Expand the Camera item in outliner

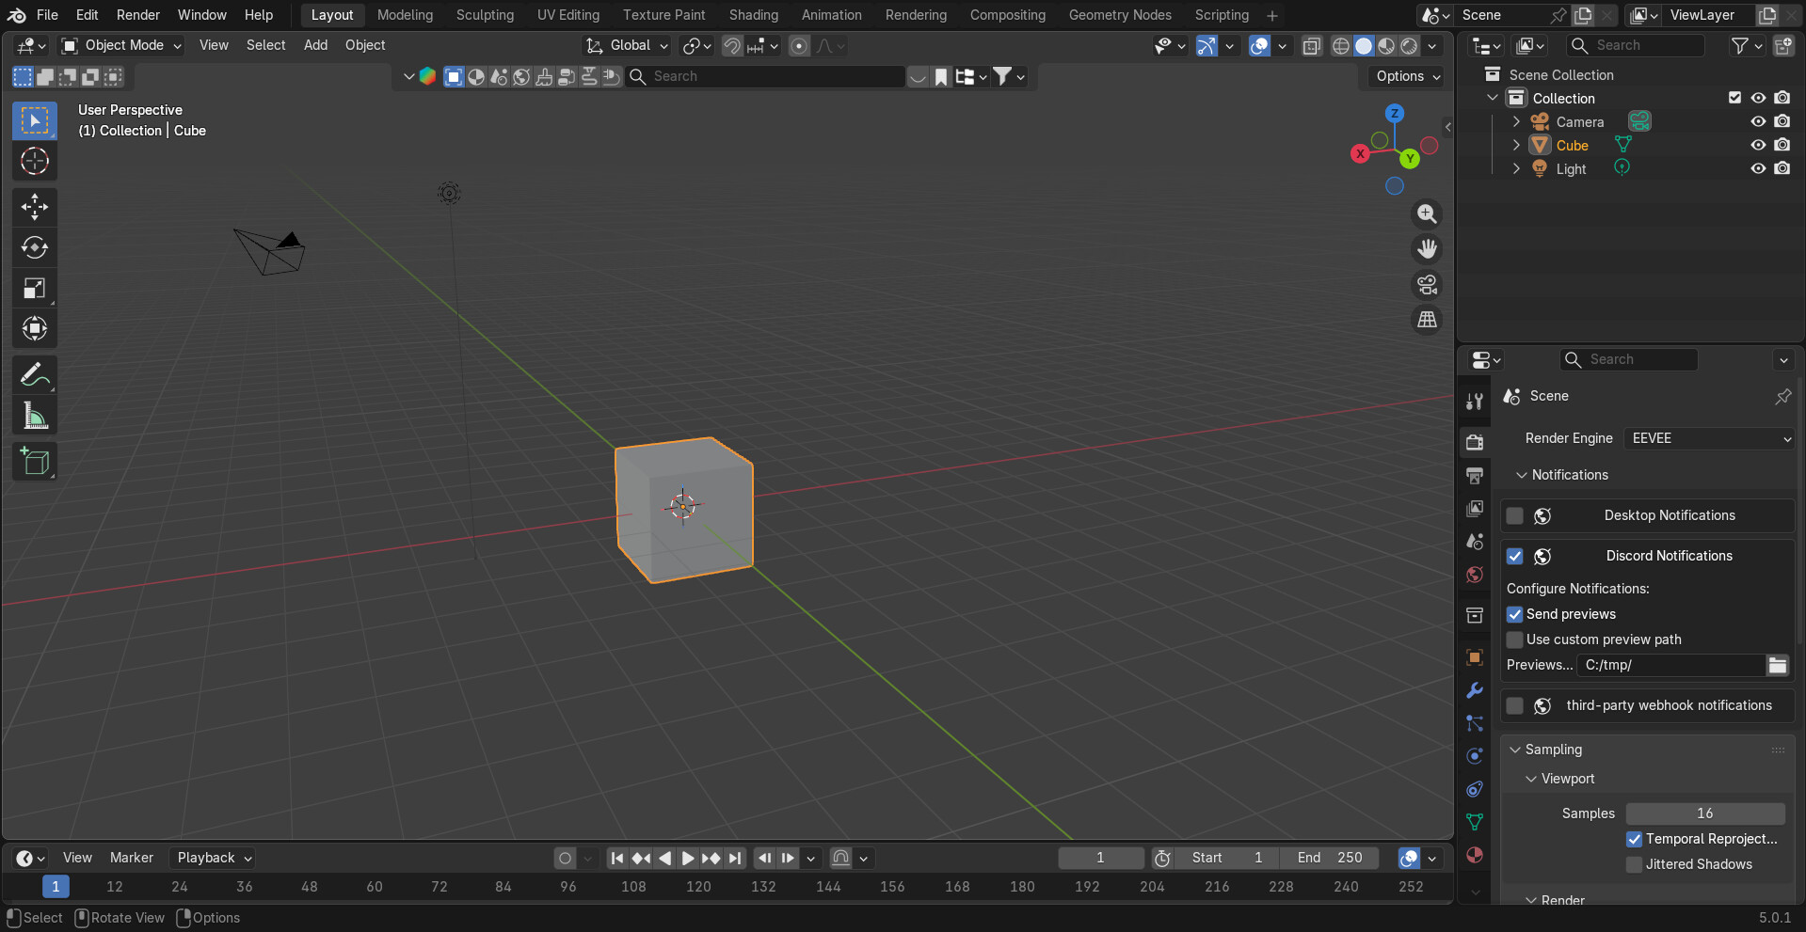point(1516,122)
